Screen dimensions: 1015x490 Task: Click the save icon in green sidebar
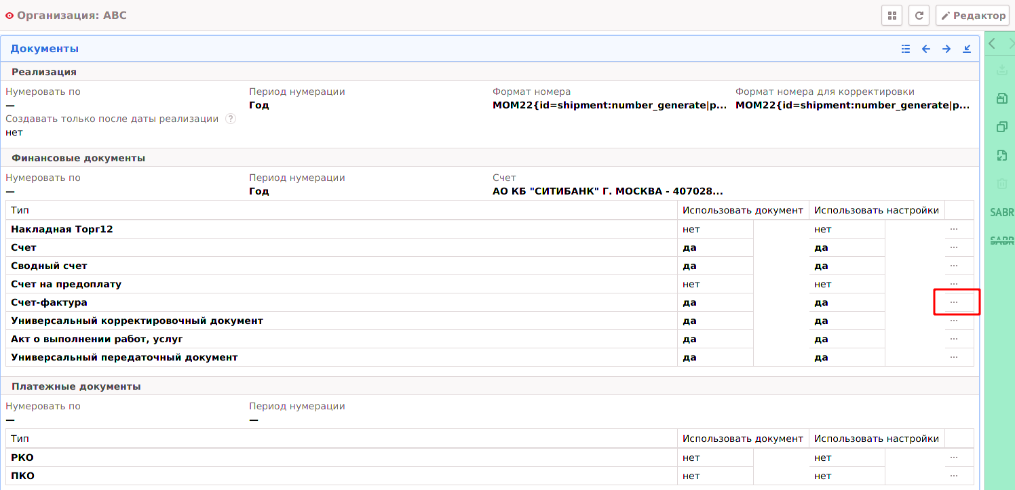coord(1001,99)
